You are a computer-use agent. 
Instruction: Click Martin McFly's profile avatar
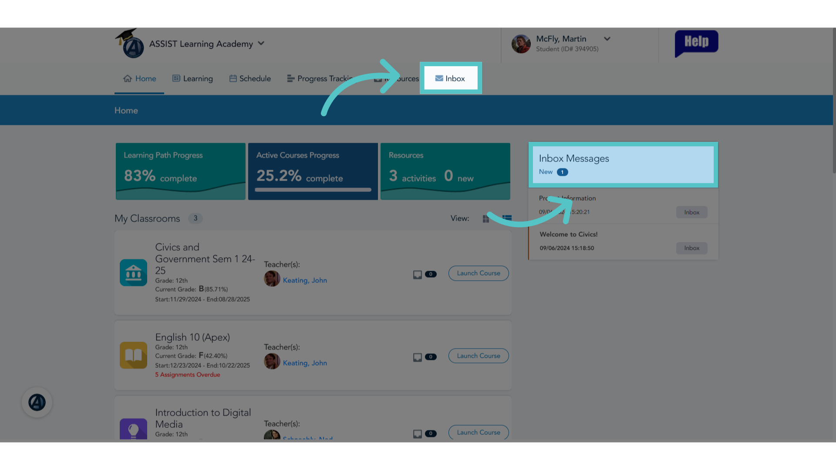[521, 44]
